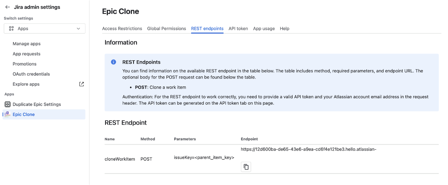Click the POST method cell
This screenshot has width=448, height=185.
pyautogui.click(x=146, y=159)
